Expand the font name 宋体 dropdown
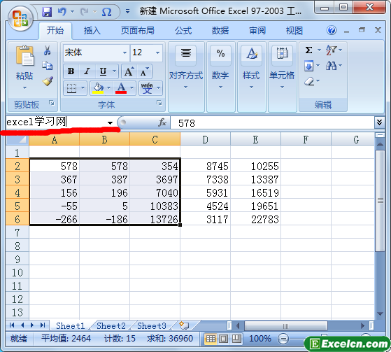Image resolution: width=391 pixels, height=352 pixels. [125, 52]
